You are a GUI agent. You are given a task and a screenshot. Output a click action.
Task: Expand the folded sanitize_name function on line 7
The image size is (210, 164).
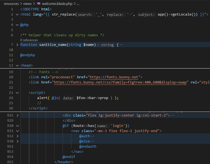click(17, 45)
